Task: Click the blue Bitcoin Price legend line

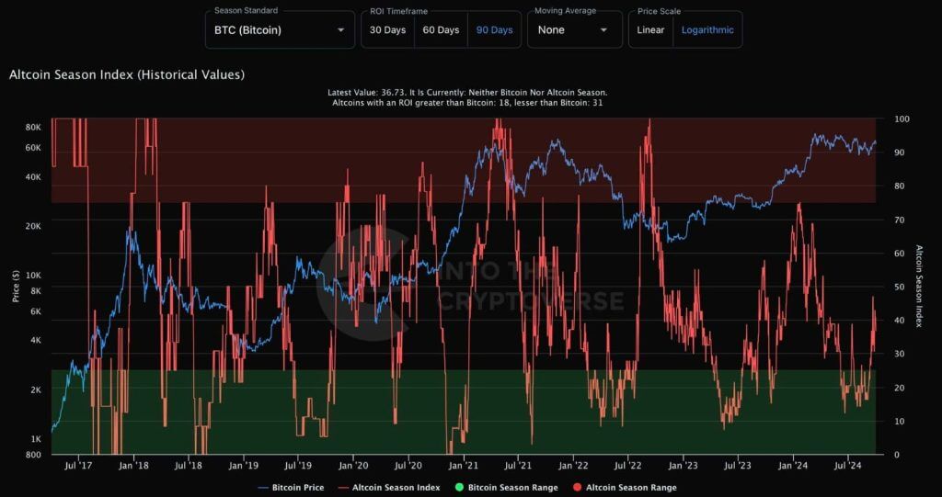Action: 262,488
